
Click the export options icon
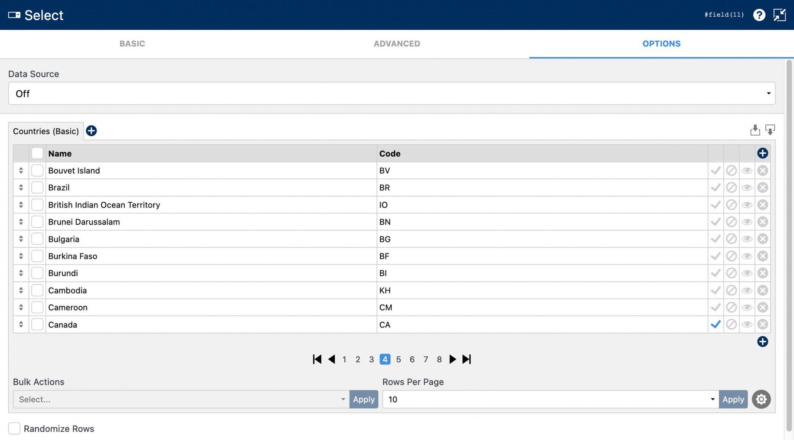(x=770, y=130)
